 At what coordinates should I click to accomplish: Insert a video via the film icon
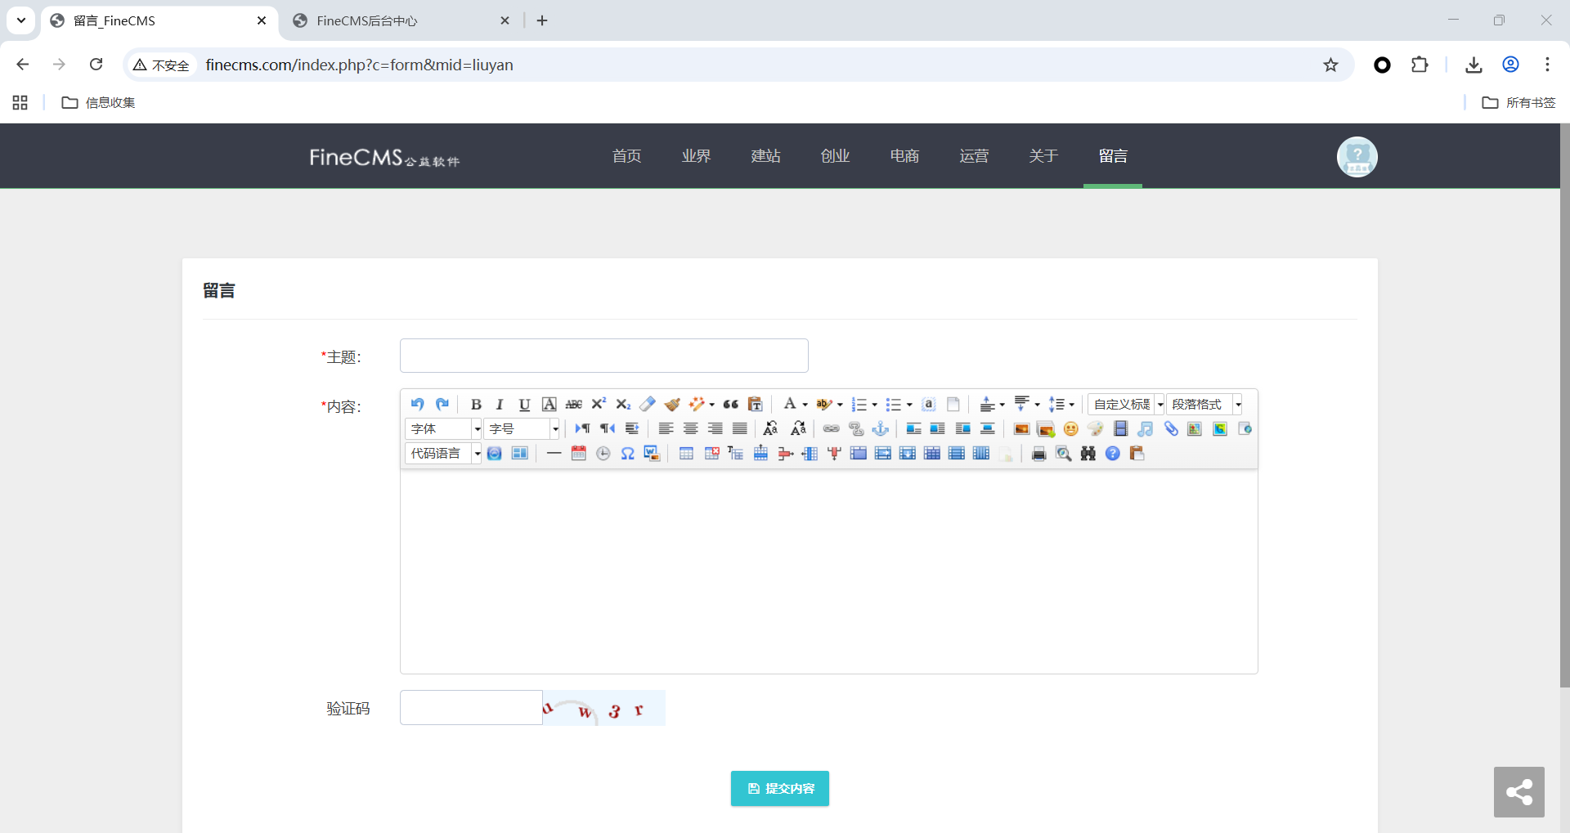tap(1121, 428)
